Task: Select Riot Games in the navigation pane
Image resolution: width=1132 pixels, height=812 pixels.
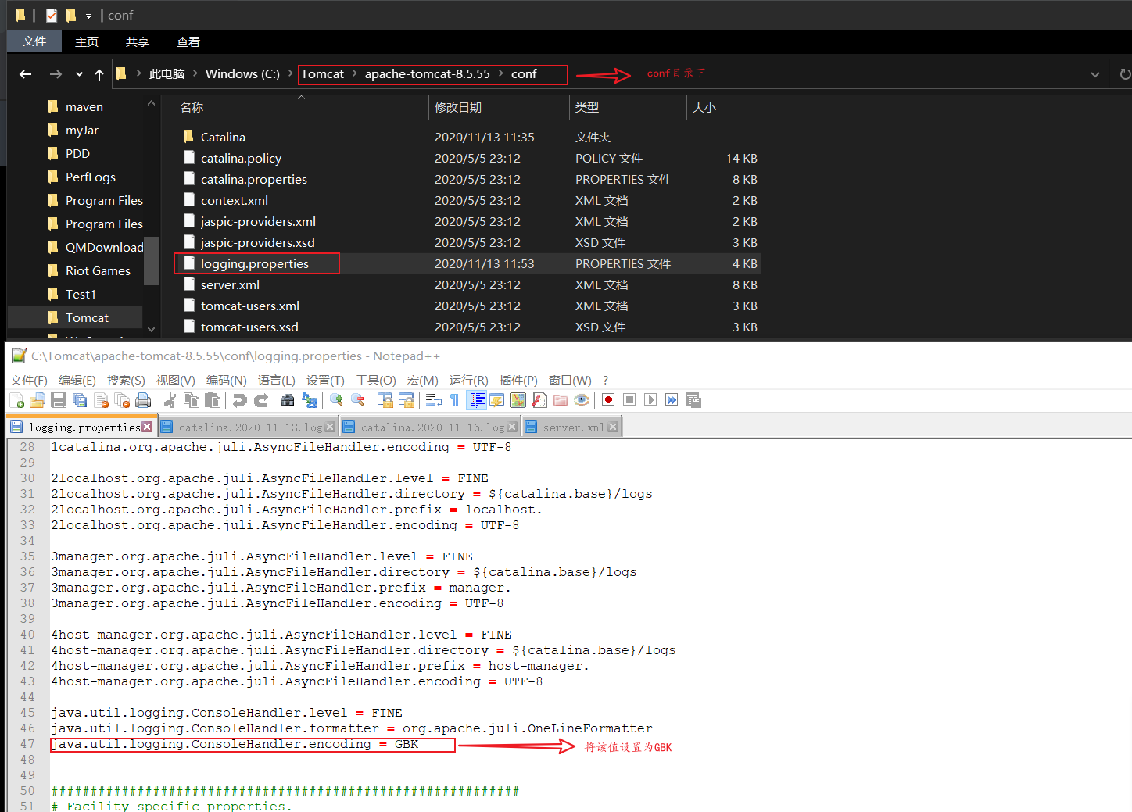Action: coord(98,270)
